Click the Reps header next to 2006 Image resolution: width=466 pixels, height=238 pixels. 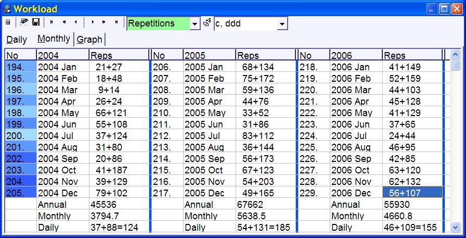coord(412,55)
